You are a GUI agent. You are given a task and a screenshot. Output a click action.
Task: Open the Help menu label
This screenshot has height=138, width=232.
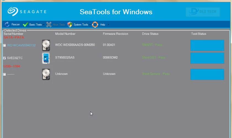click(103, 25)
